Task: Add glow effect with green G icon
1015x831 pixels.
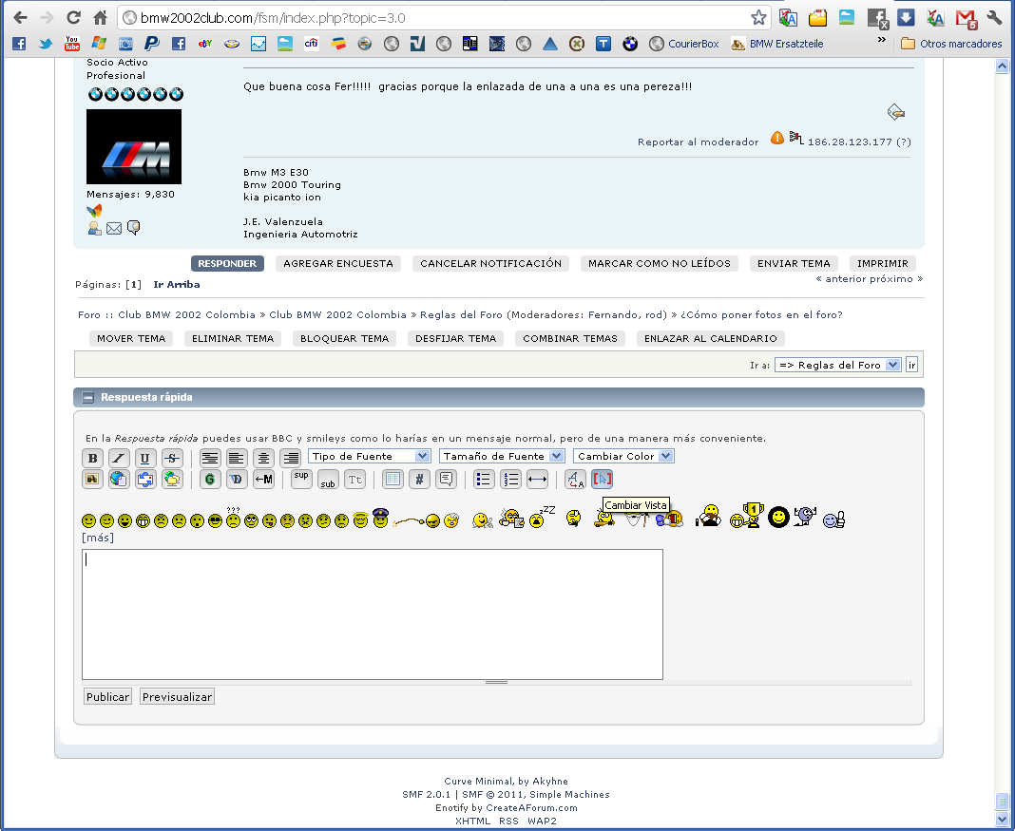Action: (x=210, y=480)
